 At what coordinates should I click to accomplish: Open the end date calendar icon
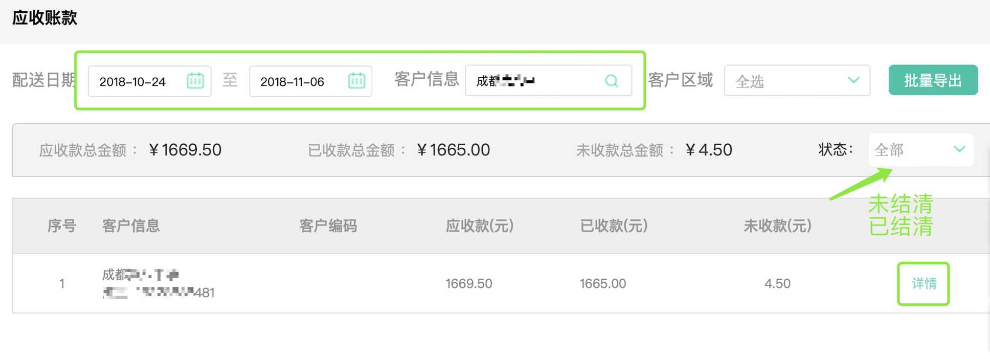(x=356, y=81)
